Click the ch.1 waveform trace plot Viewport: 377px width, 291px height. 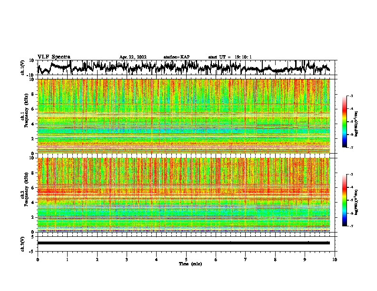point(184,68)
